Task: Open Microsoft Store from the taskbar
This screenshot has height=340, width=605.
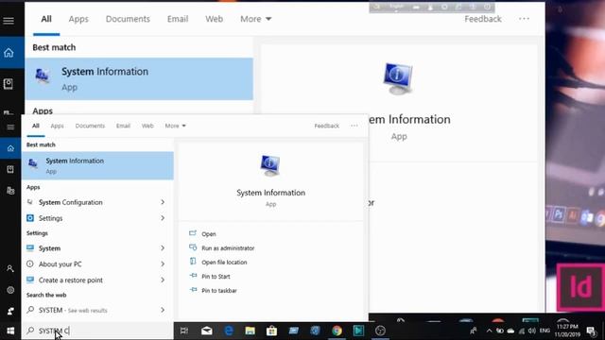Action: click(271, 331)
